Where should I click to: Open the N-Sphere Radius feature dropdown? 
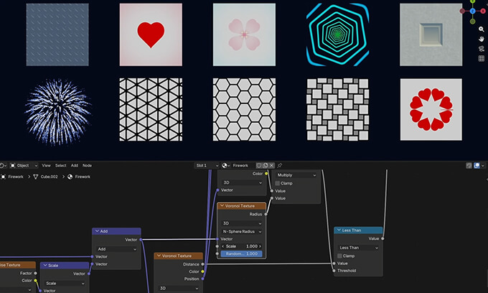point(241,231)
